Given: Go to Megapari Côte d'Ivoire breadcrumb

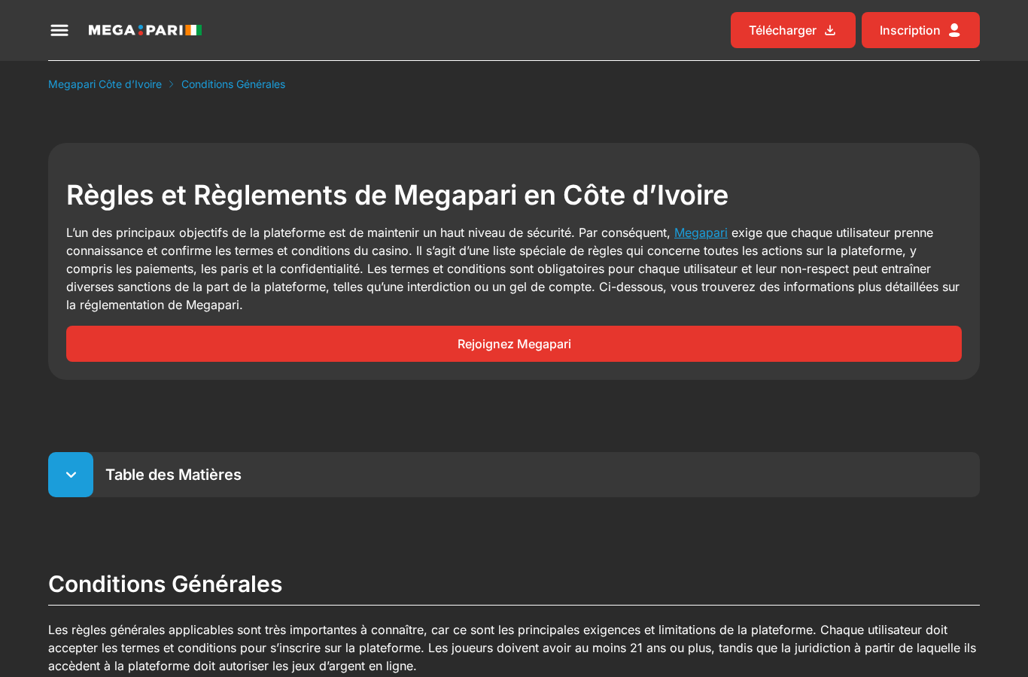Looking at the screenshot, I should click(105, 84).
